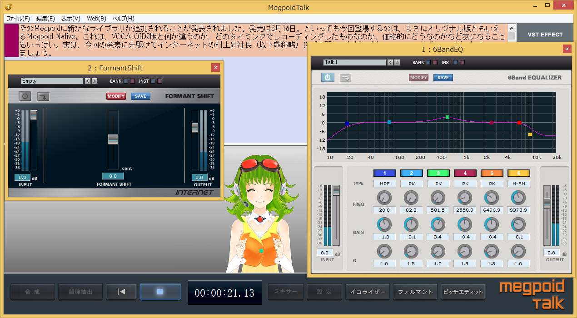Click blue BANK square in 6BandEQ
Screen dimensions: 577x318
click(x=428, y=63)
